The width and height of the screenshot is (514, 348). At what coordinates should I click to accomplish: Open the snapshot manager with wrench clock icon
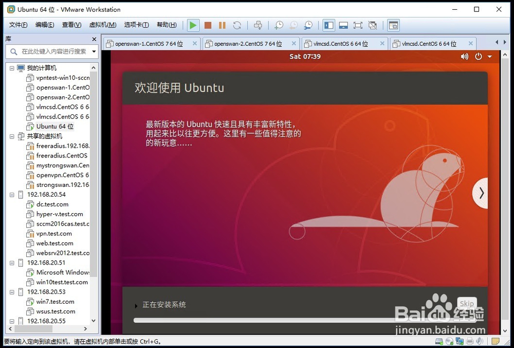pyautogui.click(x=308, y=25)
